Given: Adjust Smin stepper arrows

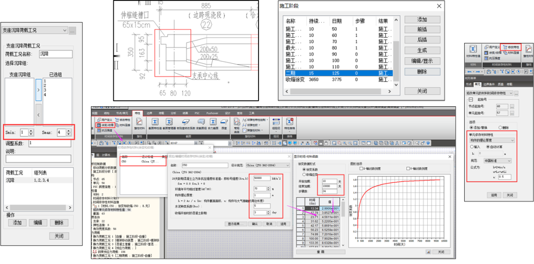Looking at the screenshot, I should click(31, 132).
